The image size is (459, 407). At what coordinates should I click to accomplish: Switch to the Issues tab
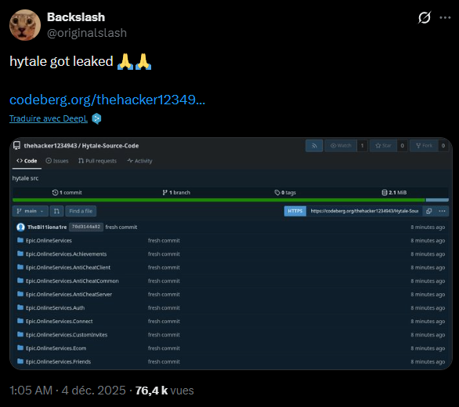[x=57, y=161]
